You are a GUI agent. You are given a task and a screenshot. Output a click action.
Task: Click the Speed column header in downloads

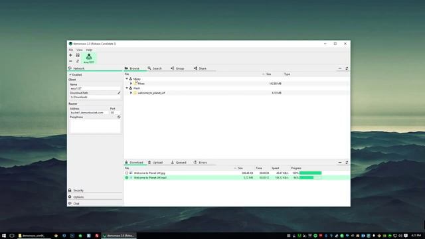[275, 168]
